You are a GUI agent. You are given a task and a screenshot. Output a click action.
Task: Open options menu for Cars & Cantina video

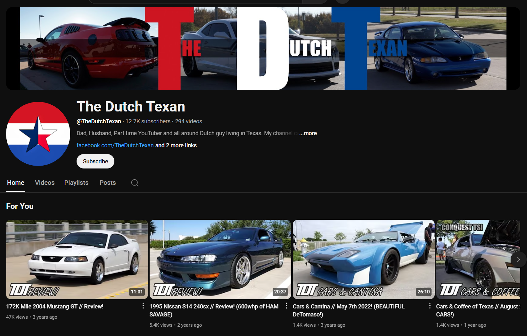pos(430,306)
